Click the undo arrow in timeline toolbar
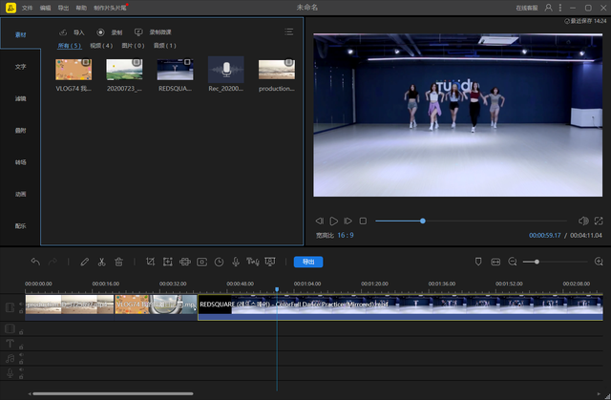This screenshot has height=400, width=611. [35, 262]
